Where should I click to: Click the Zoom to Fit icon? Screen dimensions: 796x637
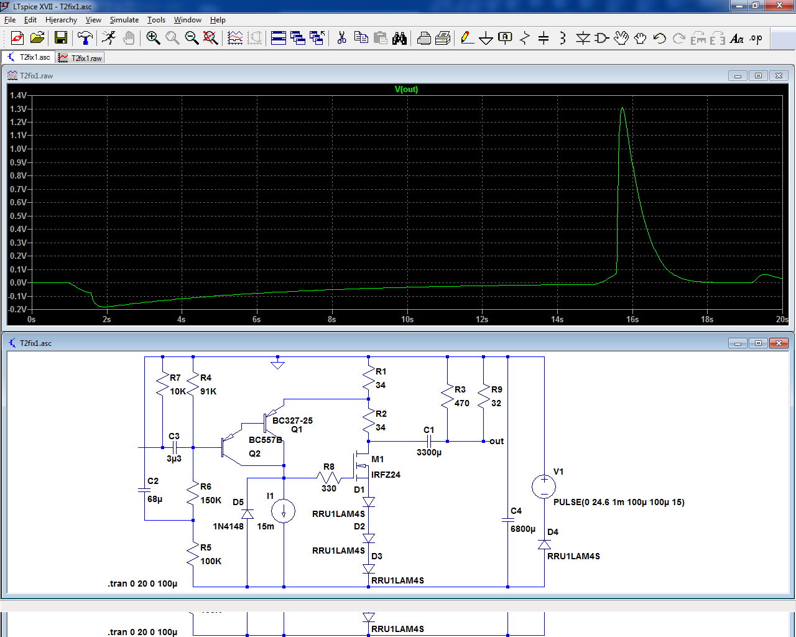tap(211, 38)
